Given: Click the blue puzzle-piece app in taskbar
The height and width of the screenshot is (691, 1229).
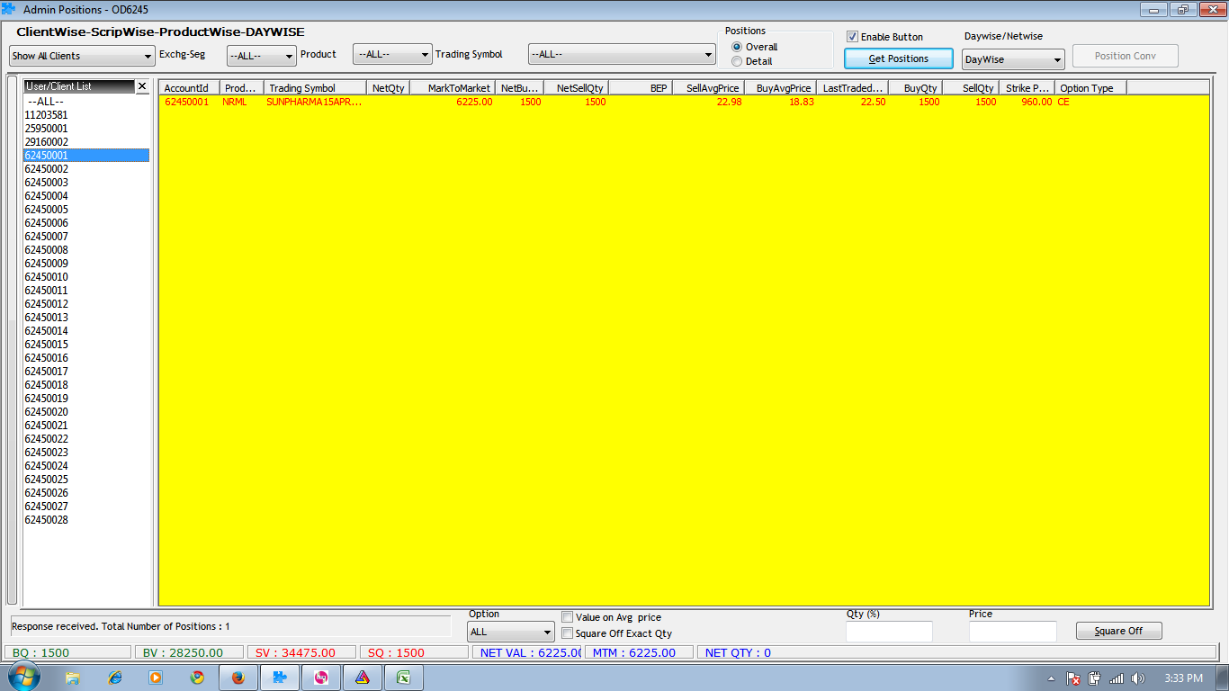Looking at the screenshot, I should pyautogui.click(x=279, y=678).
